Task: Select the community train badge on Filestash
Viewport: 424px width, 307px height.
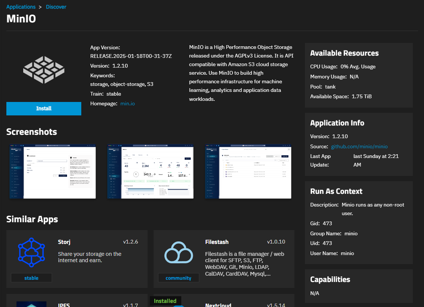Action: coord(178,278)
